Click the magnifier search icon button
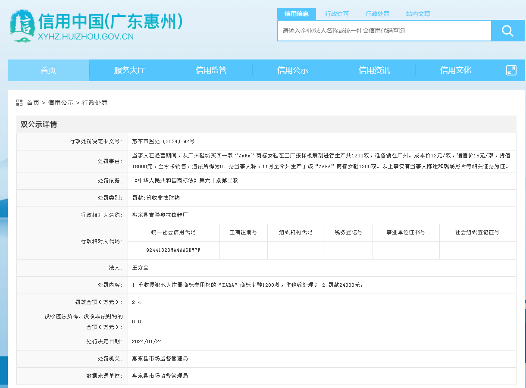Viewport: 526px width, 388px height. tap(508, 31)
